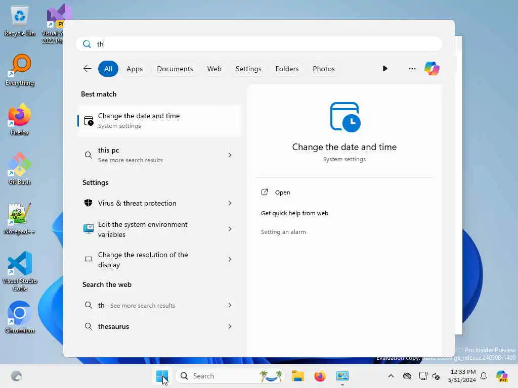518x388 pixels.
Task: Launch Firefox from the desktop shortcut
Action: coord(20,119)
